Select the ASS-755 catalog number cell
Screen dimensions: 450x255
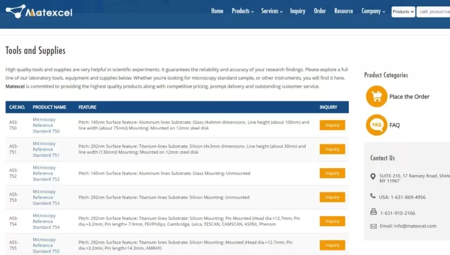13,245
